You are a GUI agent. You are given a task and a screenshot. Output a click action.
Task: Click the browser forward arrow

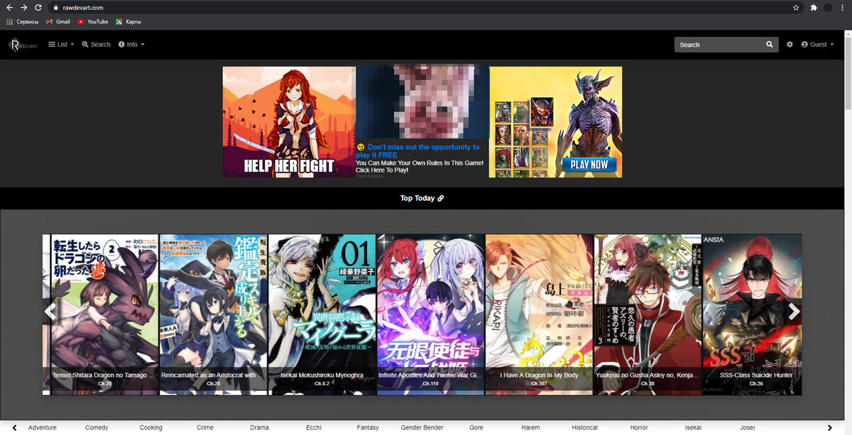(x=23, y=7)
